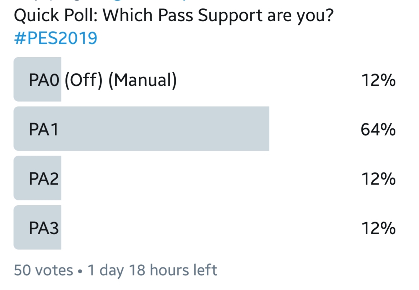
Task: Click the 12% result beside PA2
Action: pyautogui.click(x=378, y=180)
